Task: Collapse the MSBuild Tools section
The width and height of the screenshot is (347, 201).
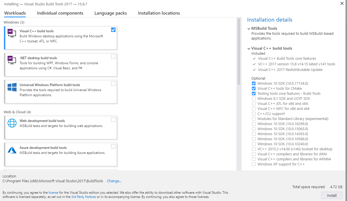Action: pyautogui.click(x=249, y=29)
